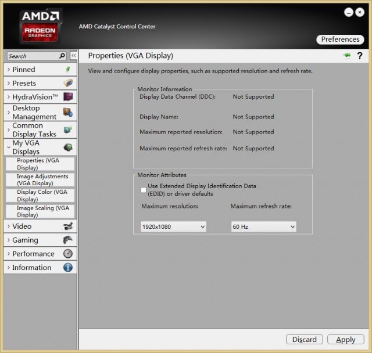The width and height of the screenshot is (372, 353).
Task: Open the Presets section label
Action: coord(24,84)
